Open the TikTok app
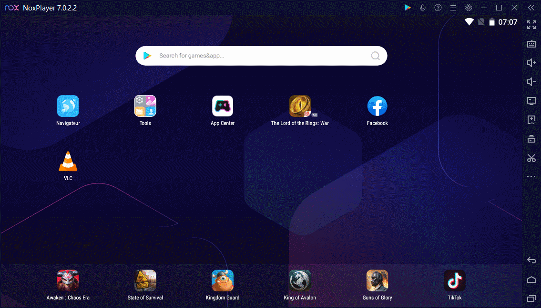This screenshot has height=308, width=541. [454, 281]
